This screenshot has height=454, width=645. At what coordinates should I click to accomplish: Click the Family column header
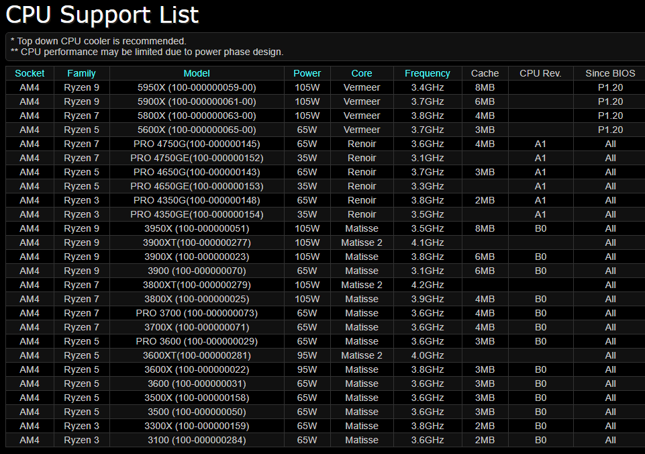click(x=81, y=73)
